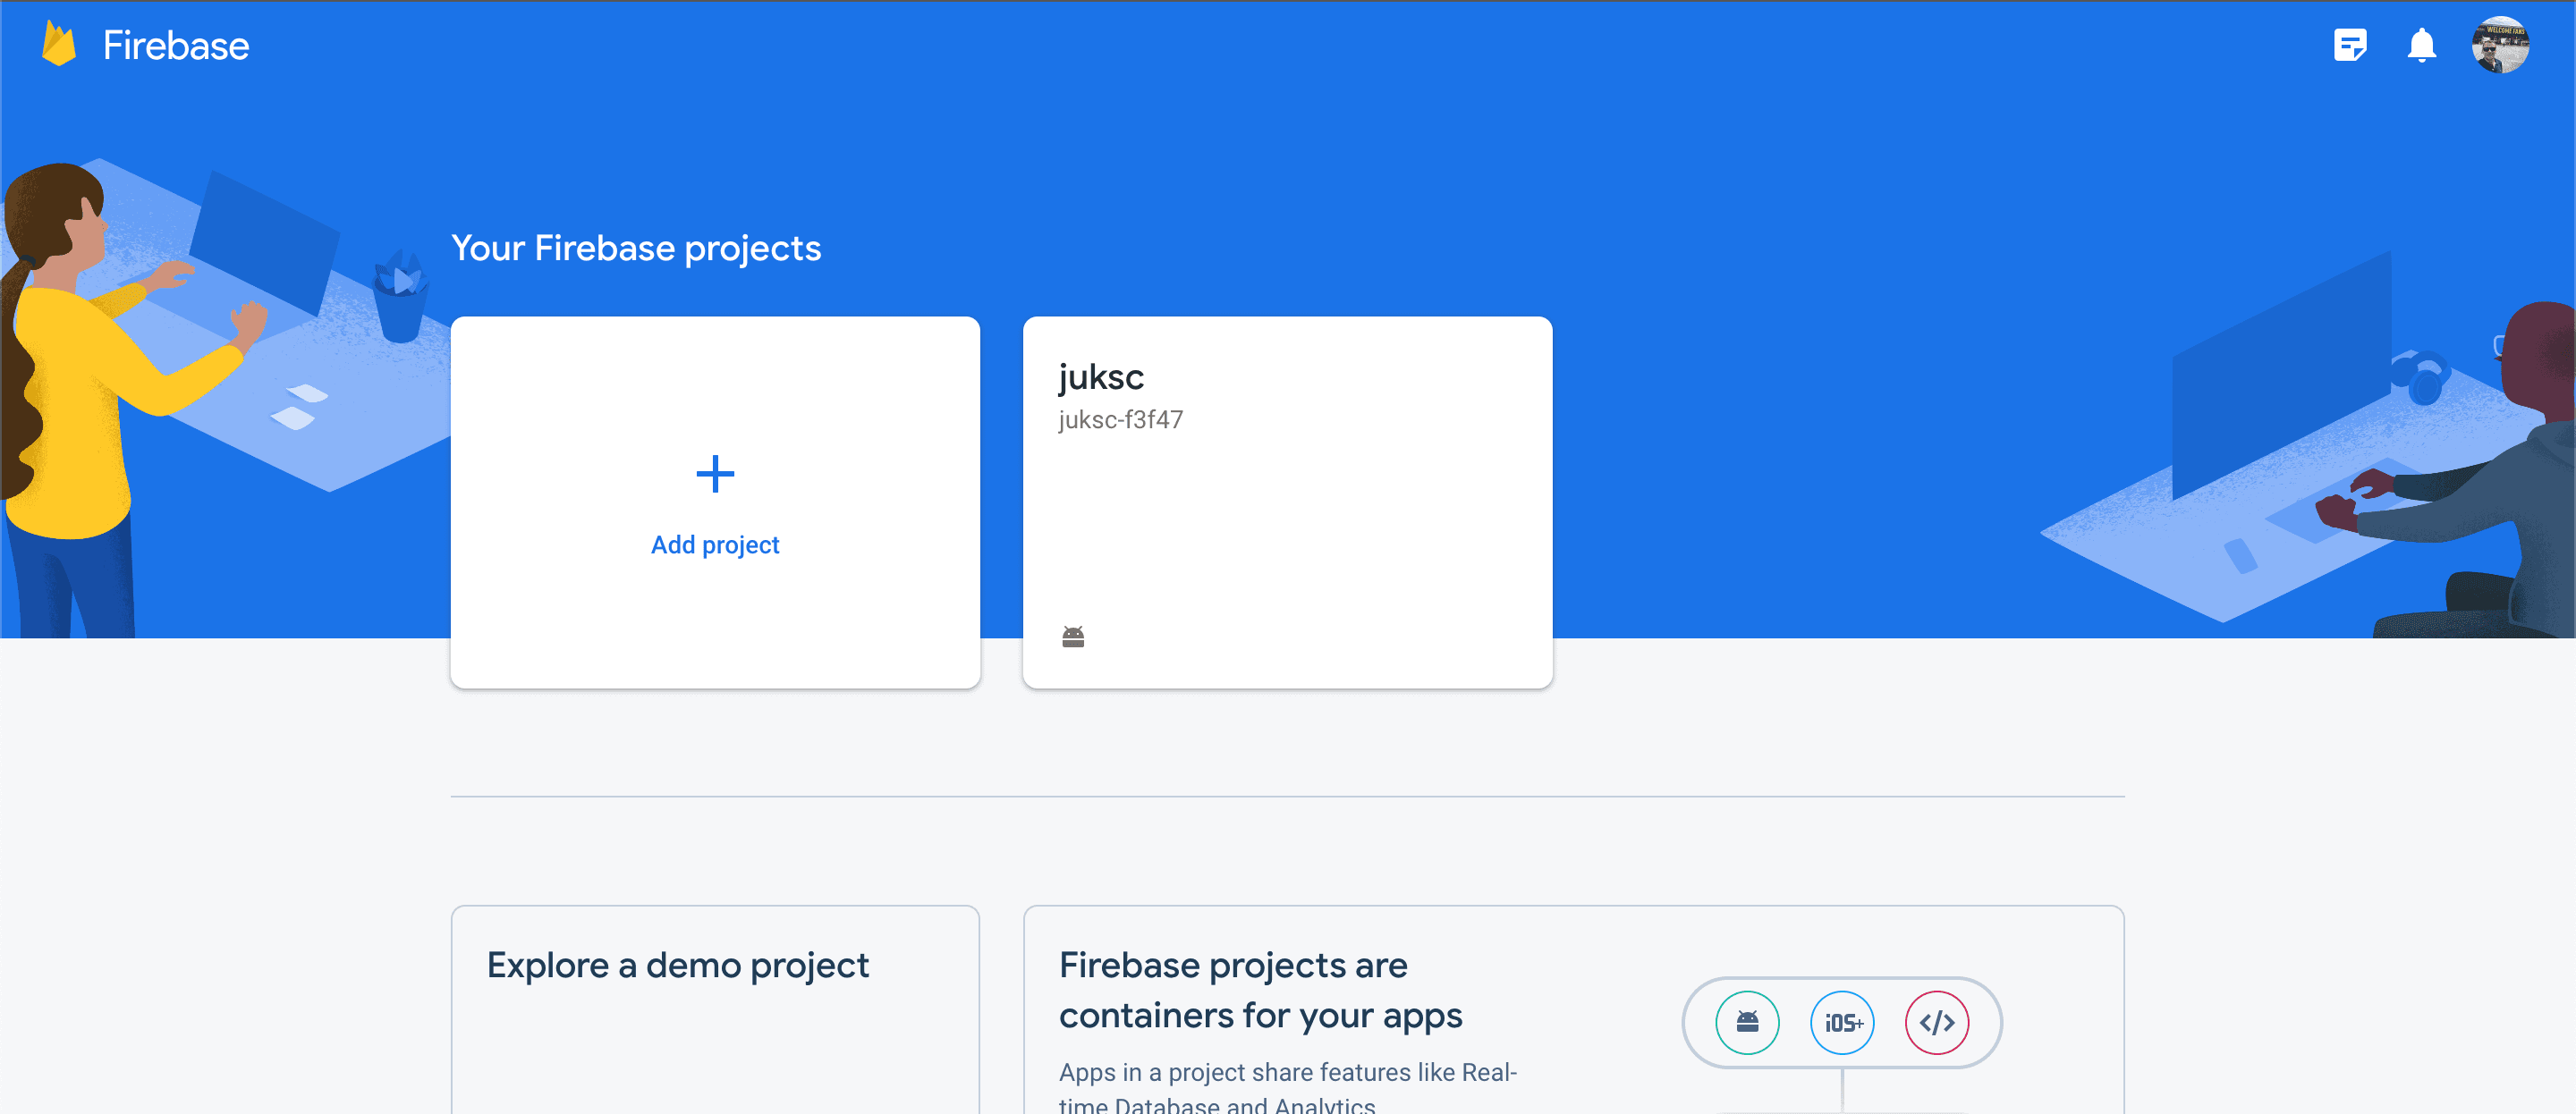Open the juksc project card
Screen dimensions: 2576x1114
[x=1287, y=502]
